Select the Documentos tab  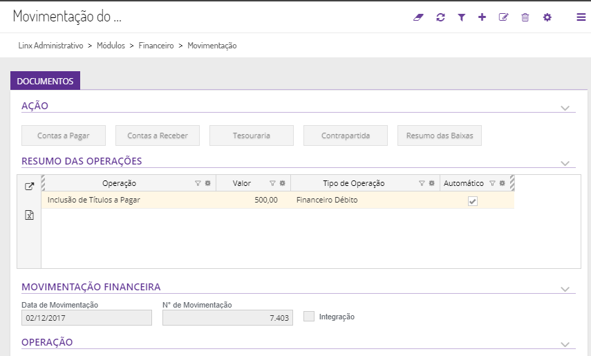point(45,81)
